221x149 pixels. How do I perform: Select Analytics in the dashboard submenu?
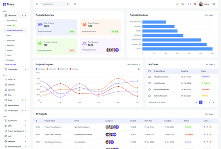point(11,45)
